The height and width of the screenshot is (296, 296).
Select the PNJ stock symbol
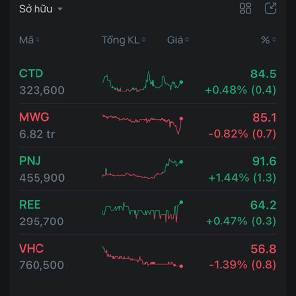point(30,161)
